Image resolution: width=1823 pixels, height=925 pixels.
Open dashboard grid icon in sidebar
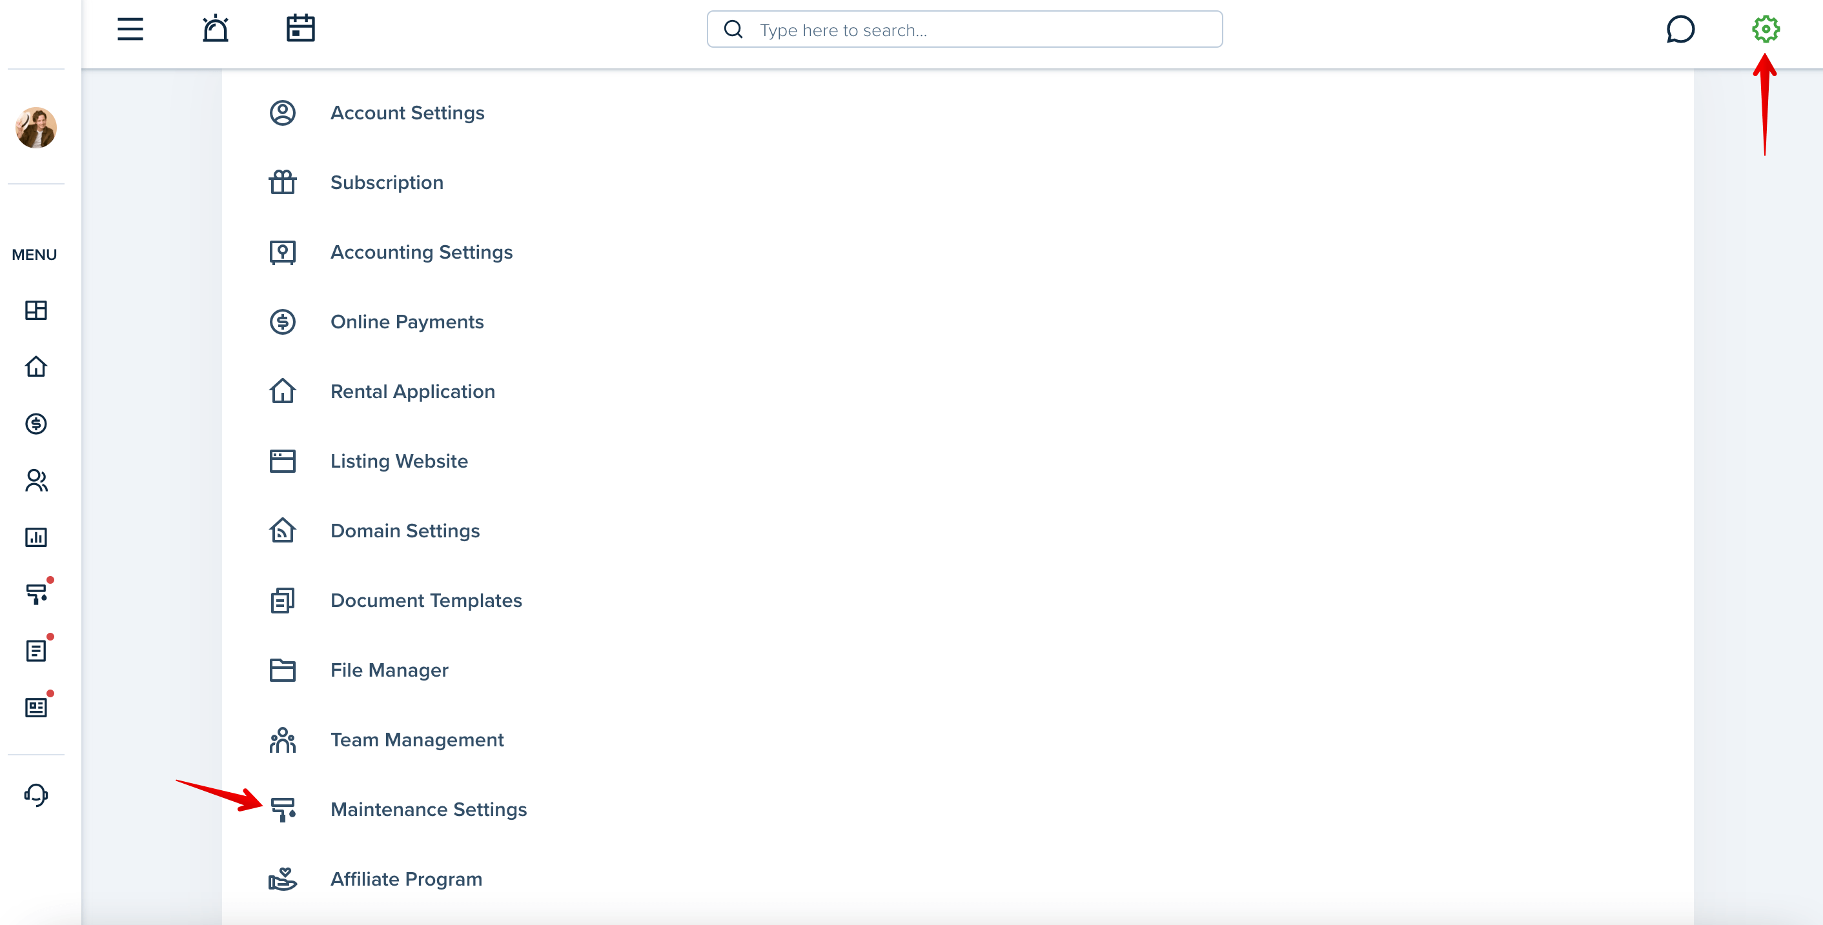click(x=36, y=310)
